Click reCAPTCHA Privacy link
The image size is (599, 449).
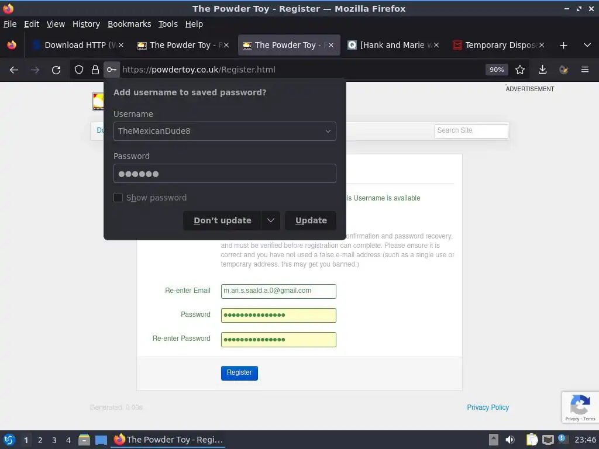572,419
